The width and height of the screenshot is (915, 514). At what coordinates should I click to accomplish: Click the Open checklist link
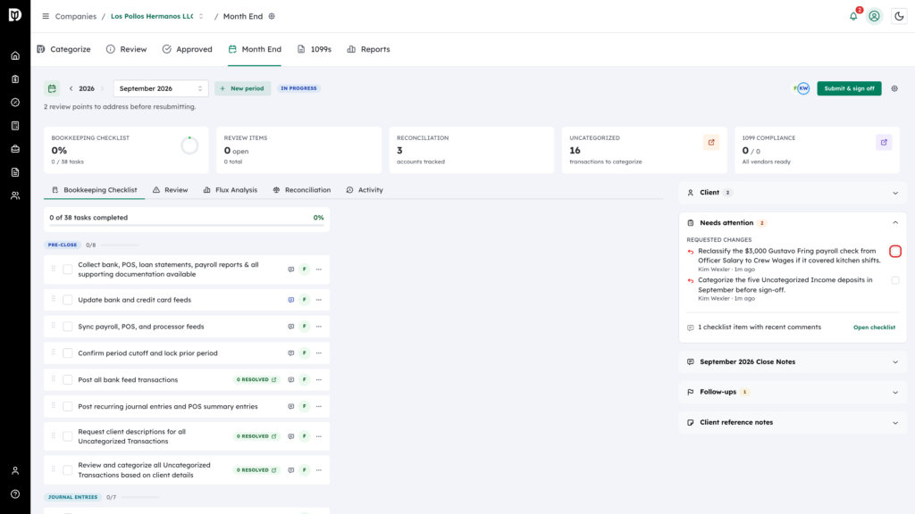pos(874,327)
